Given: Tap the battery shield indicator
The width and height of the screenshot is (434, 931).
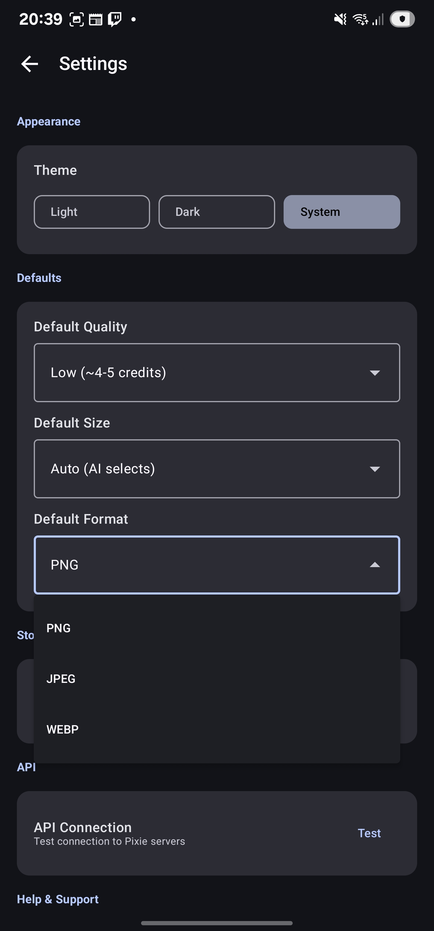Looking at the screenshot, I should pyautogui.click(x=402, y=19).
